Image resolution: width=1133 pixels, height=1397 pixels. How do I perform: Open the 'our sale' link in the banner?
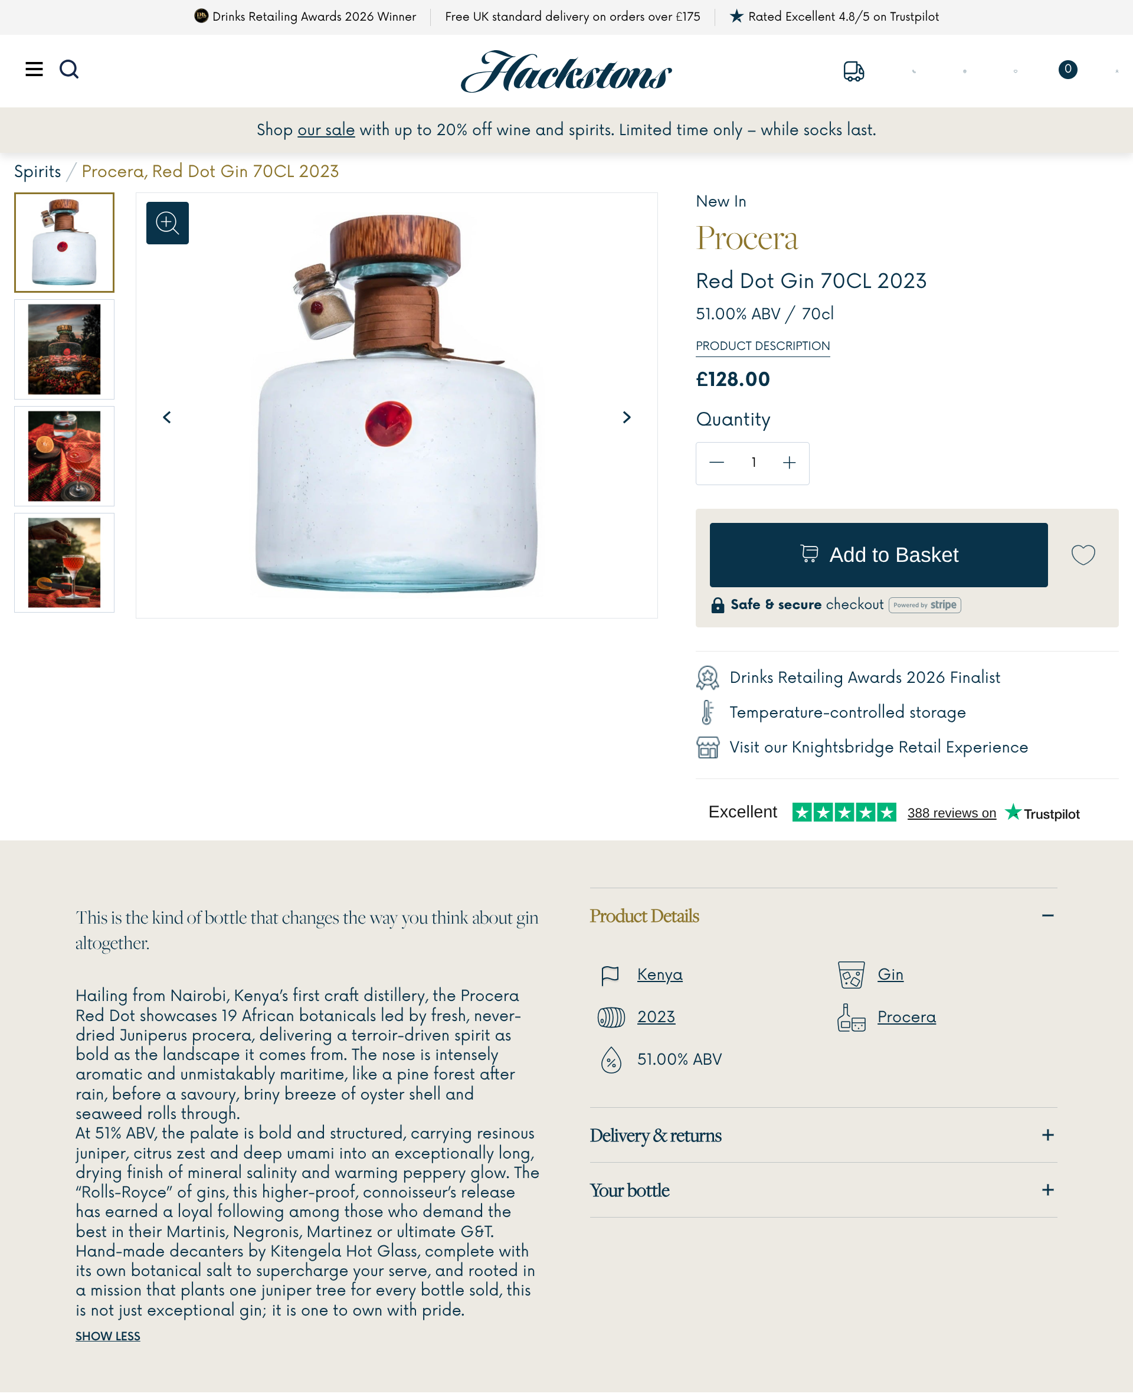coord(326,130)
